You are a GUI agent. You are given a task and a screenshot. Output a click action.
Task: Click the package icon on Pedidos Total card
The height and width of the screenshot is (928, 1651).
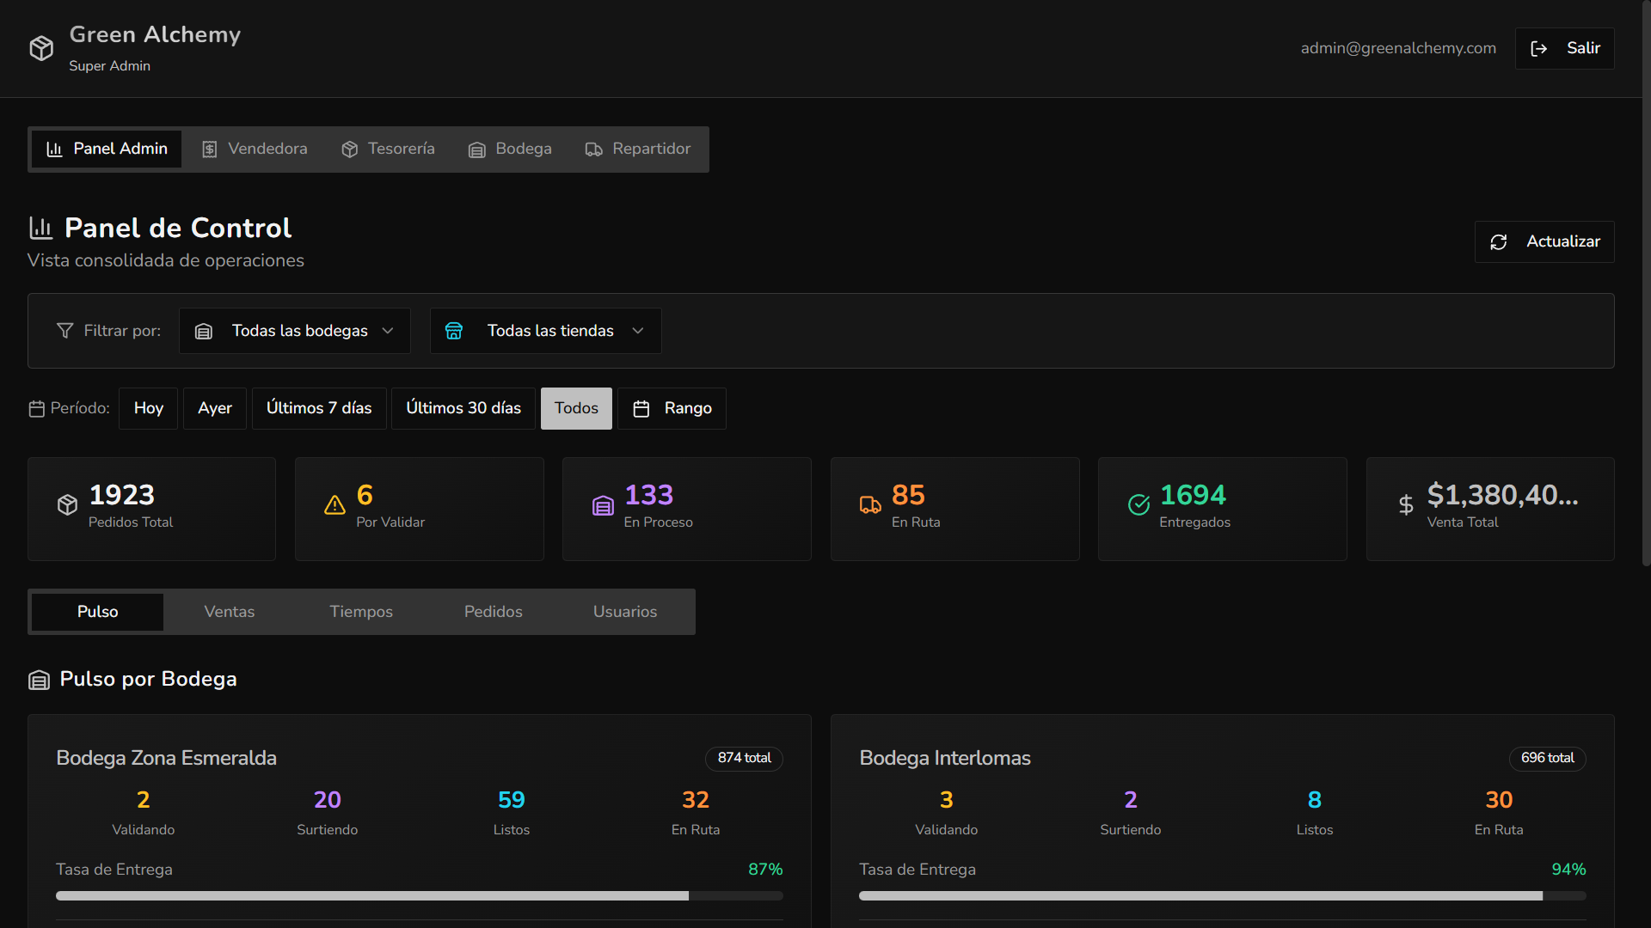tap(67, 505)
